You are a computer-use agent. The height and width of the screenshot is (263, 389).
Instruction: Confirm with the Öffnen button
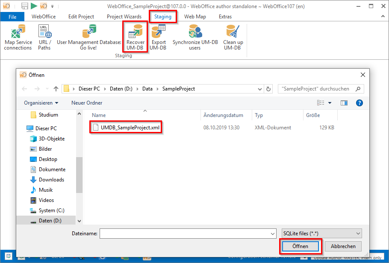pos(301,246)
